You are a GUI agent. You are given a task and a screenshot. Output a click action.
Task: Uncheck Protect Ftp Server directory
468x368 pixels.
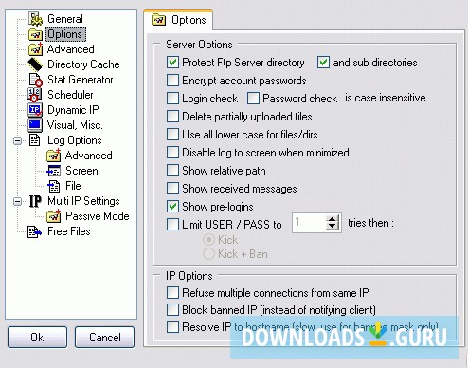tap(172, 63)
